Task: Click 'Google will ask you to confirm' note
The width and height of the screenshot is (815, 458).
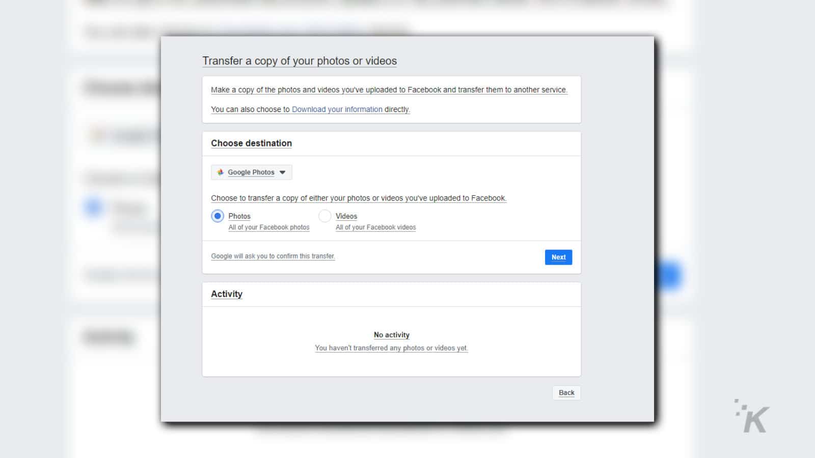Action: click(x=273, y=256)
